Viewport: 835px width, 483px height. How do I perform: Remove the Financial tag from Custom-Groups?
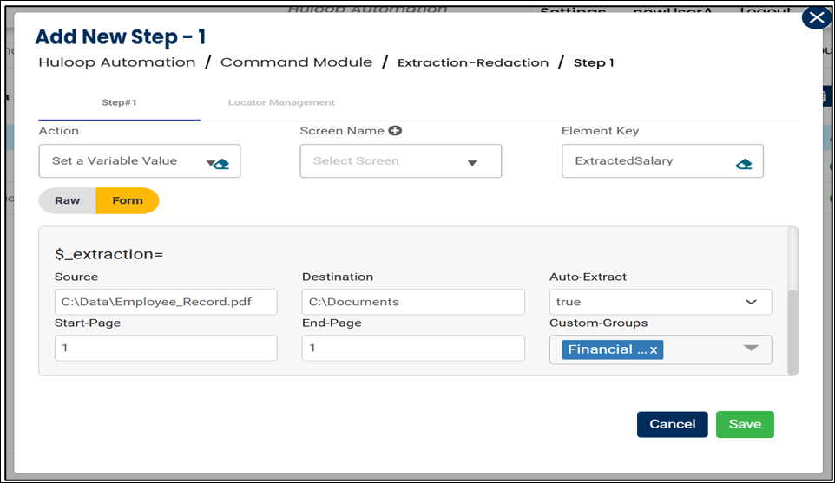(x=654, y=349)
